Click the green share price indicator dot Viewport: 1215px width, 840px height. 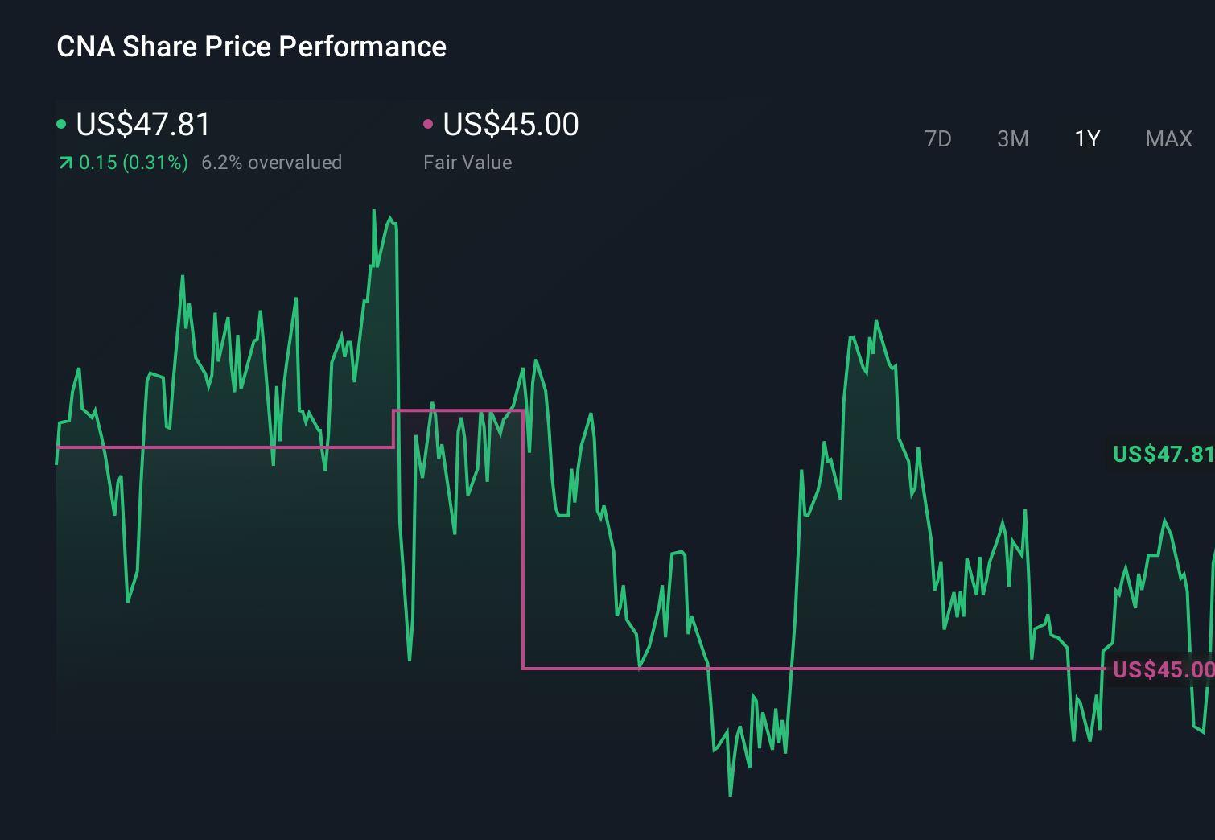click(x=60, y=123)
